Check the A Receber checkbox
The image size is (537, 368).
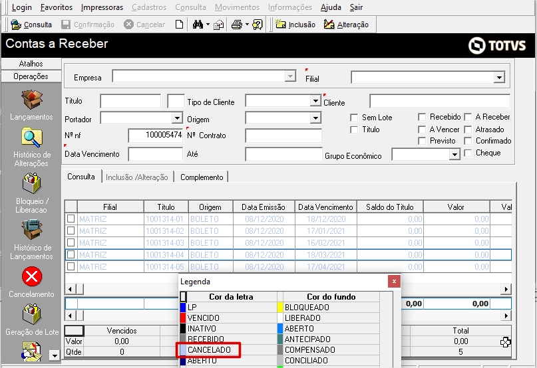[468, 117]
